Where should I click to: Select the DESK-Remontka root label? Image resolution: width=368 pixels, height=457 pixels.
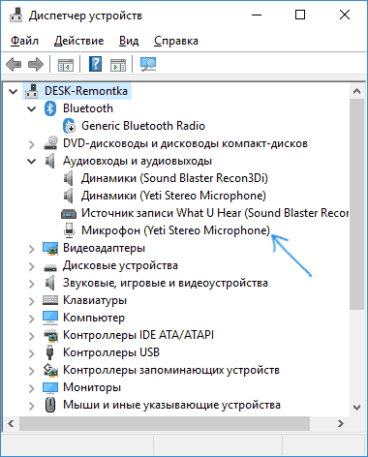point(86,91)
